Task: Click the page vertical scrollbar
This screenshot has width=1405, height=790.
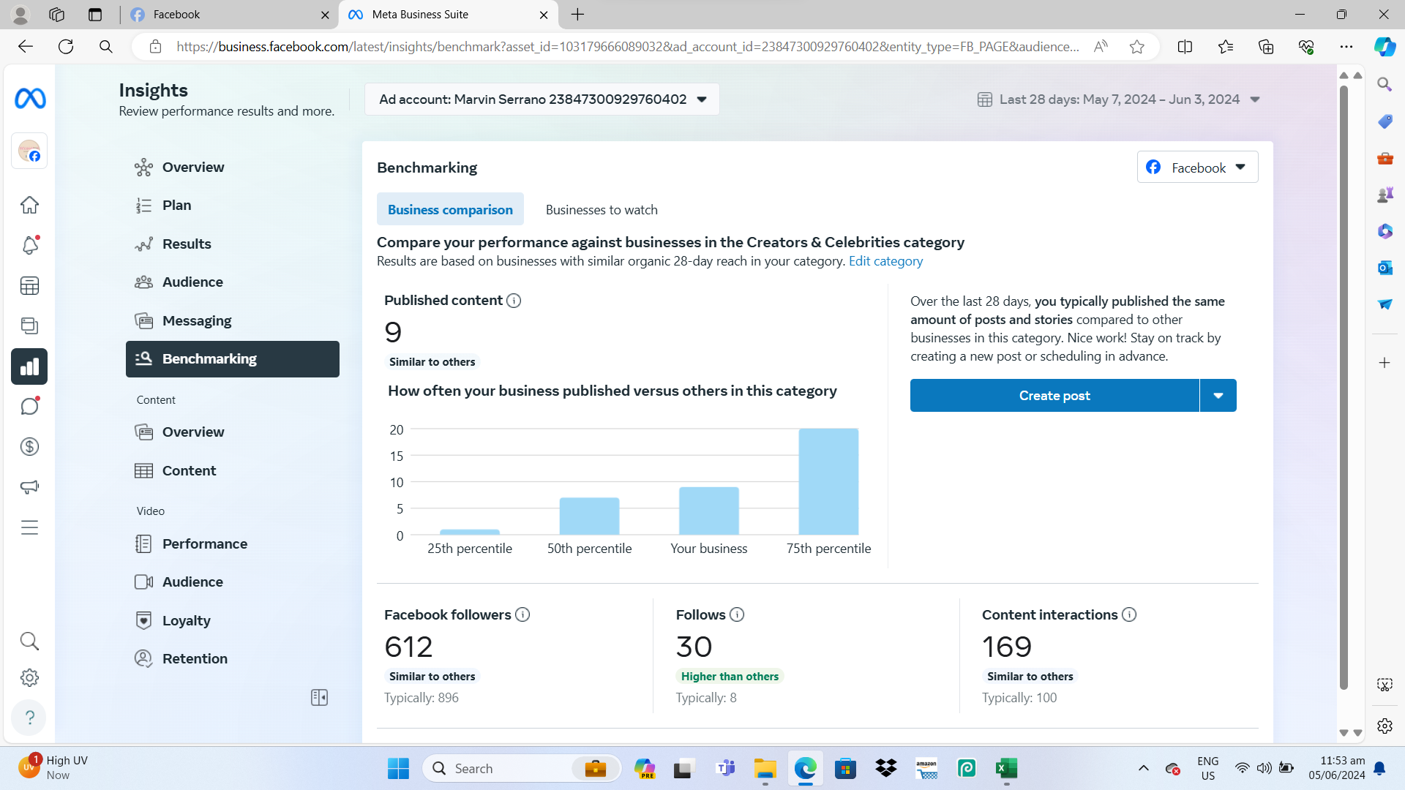Action: click(x=1344, y=388)
